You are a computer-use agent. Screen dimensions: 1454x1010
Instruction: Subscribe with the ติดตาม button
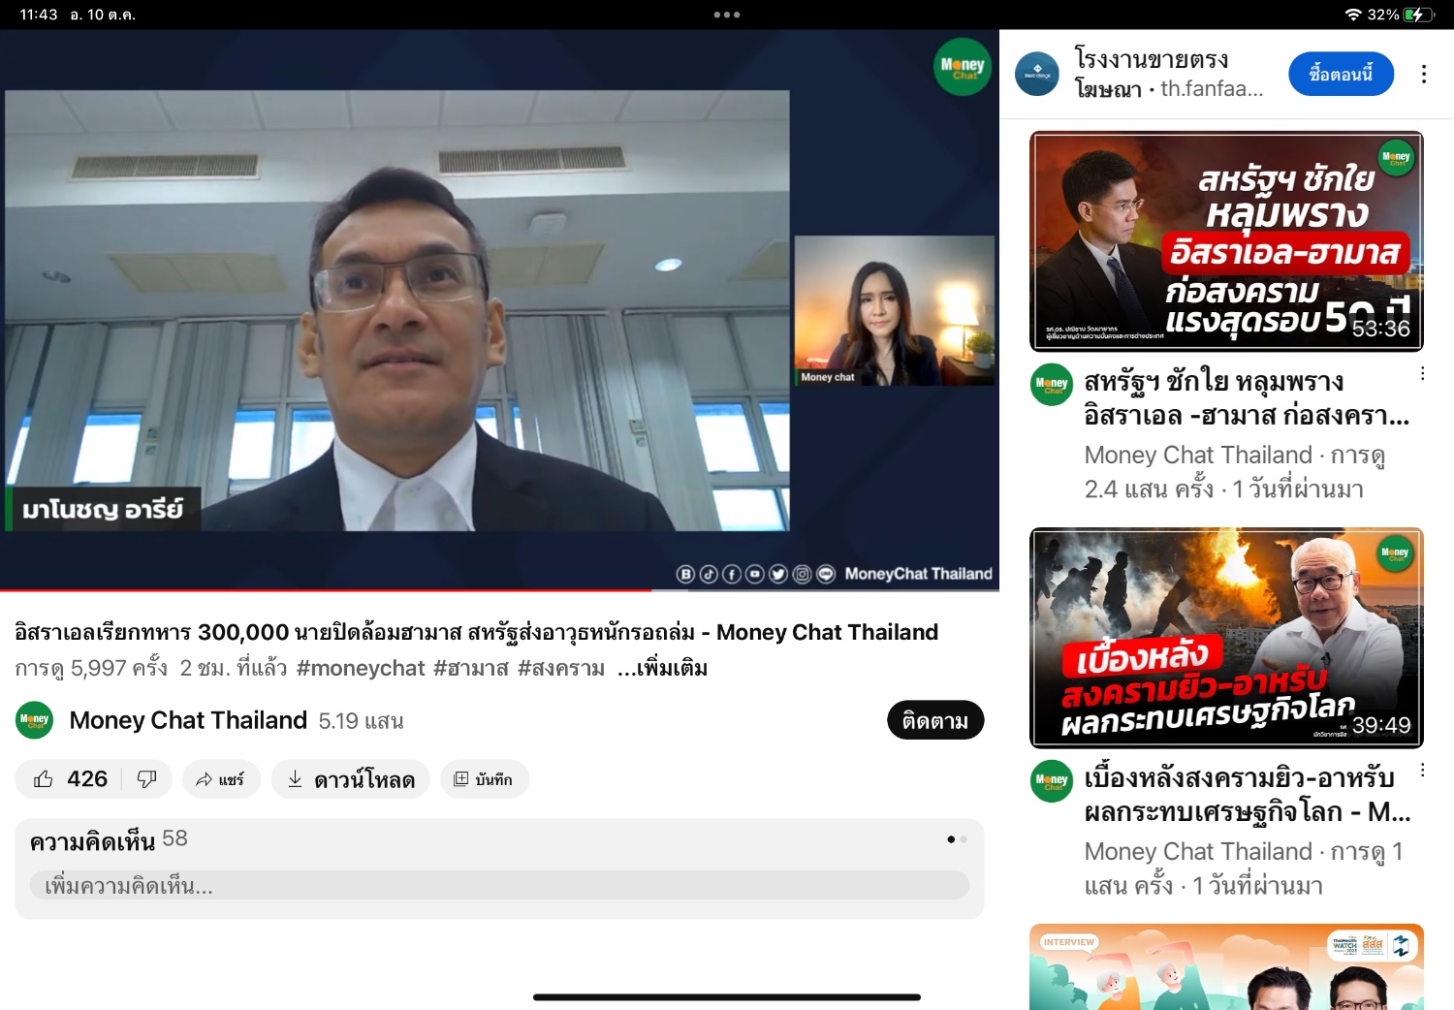click(x=935, y=720)
